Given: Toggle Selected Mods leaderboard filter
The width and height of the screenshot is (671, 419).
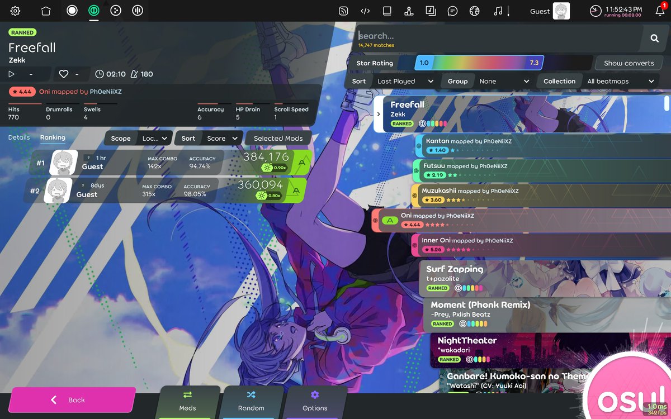Looking at the screenshot, I should (x=278, y=138).
